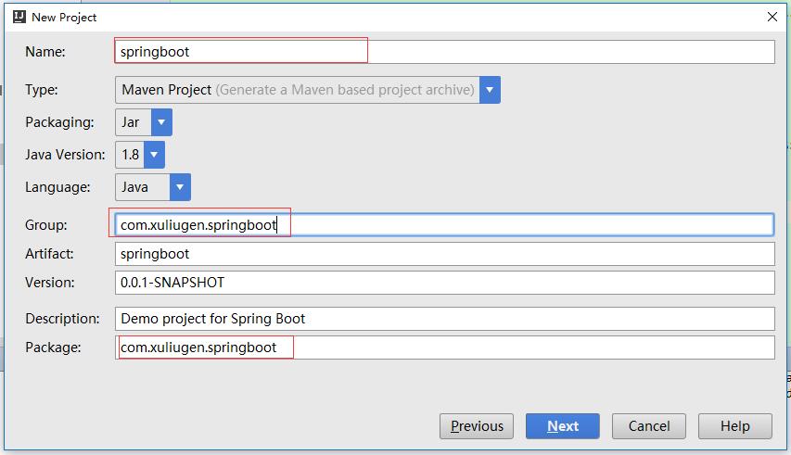Click the Version field with 0.0.1-SNAPSHOT
This screenshot has height=455, width=791.
[444, 282]
